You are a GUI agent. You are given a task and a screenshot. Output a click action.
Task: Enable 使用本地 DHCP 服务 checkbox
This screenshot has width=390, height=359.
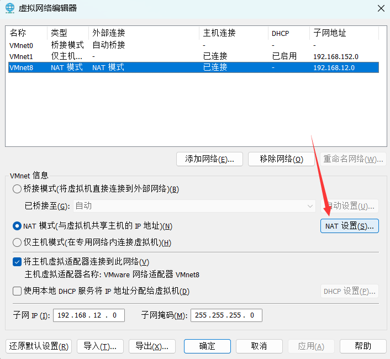point(17,291)
